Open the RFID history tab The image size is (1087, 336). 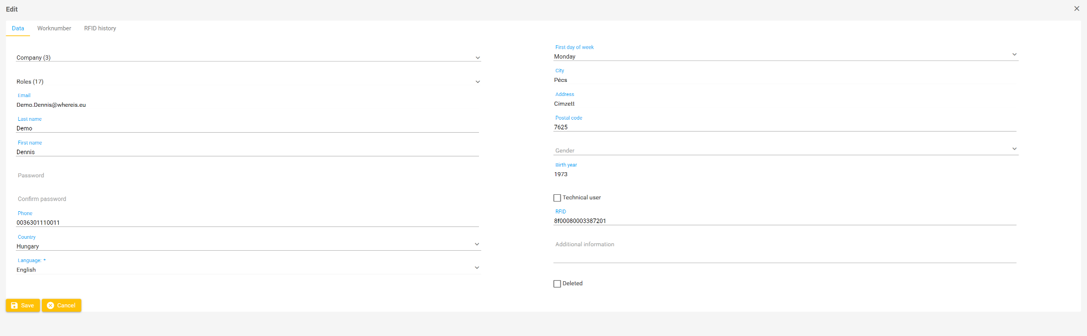click(x=100, y=28)
